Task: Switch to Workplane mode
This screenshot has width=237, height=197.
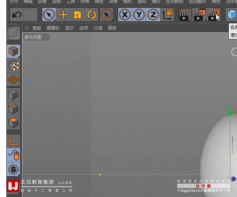Action: [13, 80]
